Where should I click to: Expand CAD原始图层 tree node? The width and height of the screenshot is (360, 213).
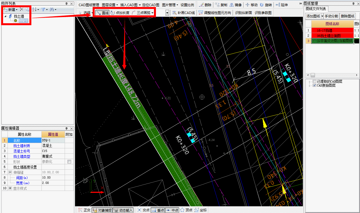pos(310,85)
